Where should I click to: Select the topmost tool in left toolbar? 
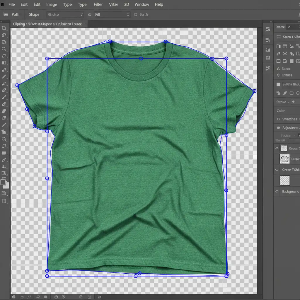[x=4, y=28]
